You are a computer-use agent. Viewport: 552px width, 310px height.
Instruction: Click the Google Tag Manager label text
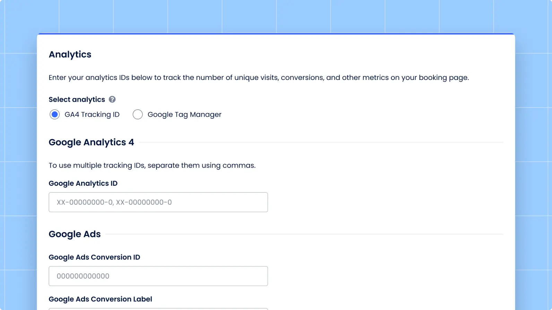click(184, 115)
